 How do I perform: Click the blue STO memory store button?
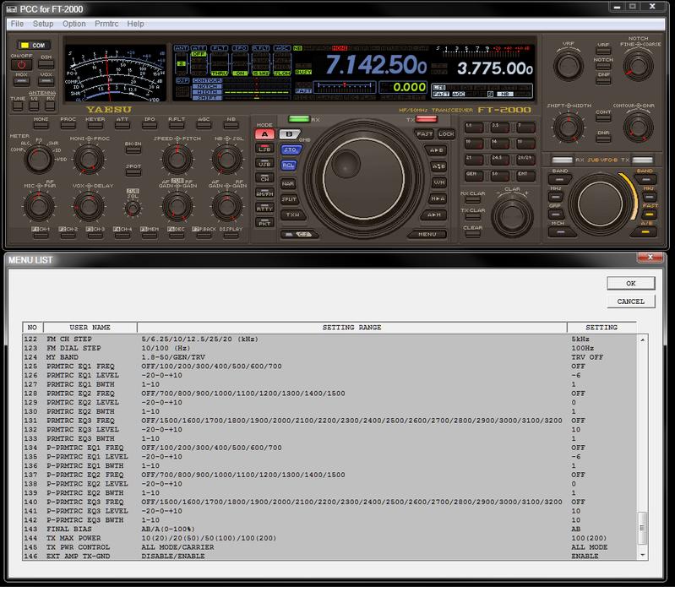click(291, 149)
